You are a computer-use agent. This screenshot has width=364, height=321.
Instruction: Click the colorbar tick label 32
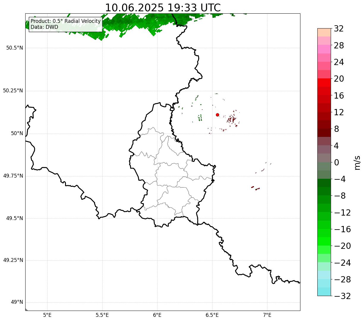(x=339, y=29)
